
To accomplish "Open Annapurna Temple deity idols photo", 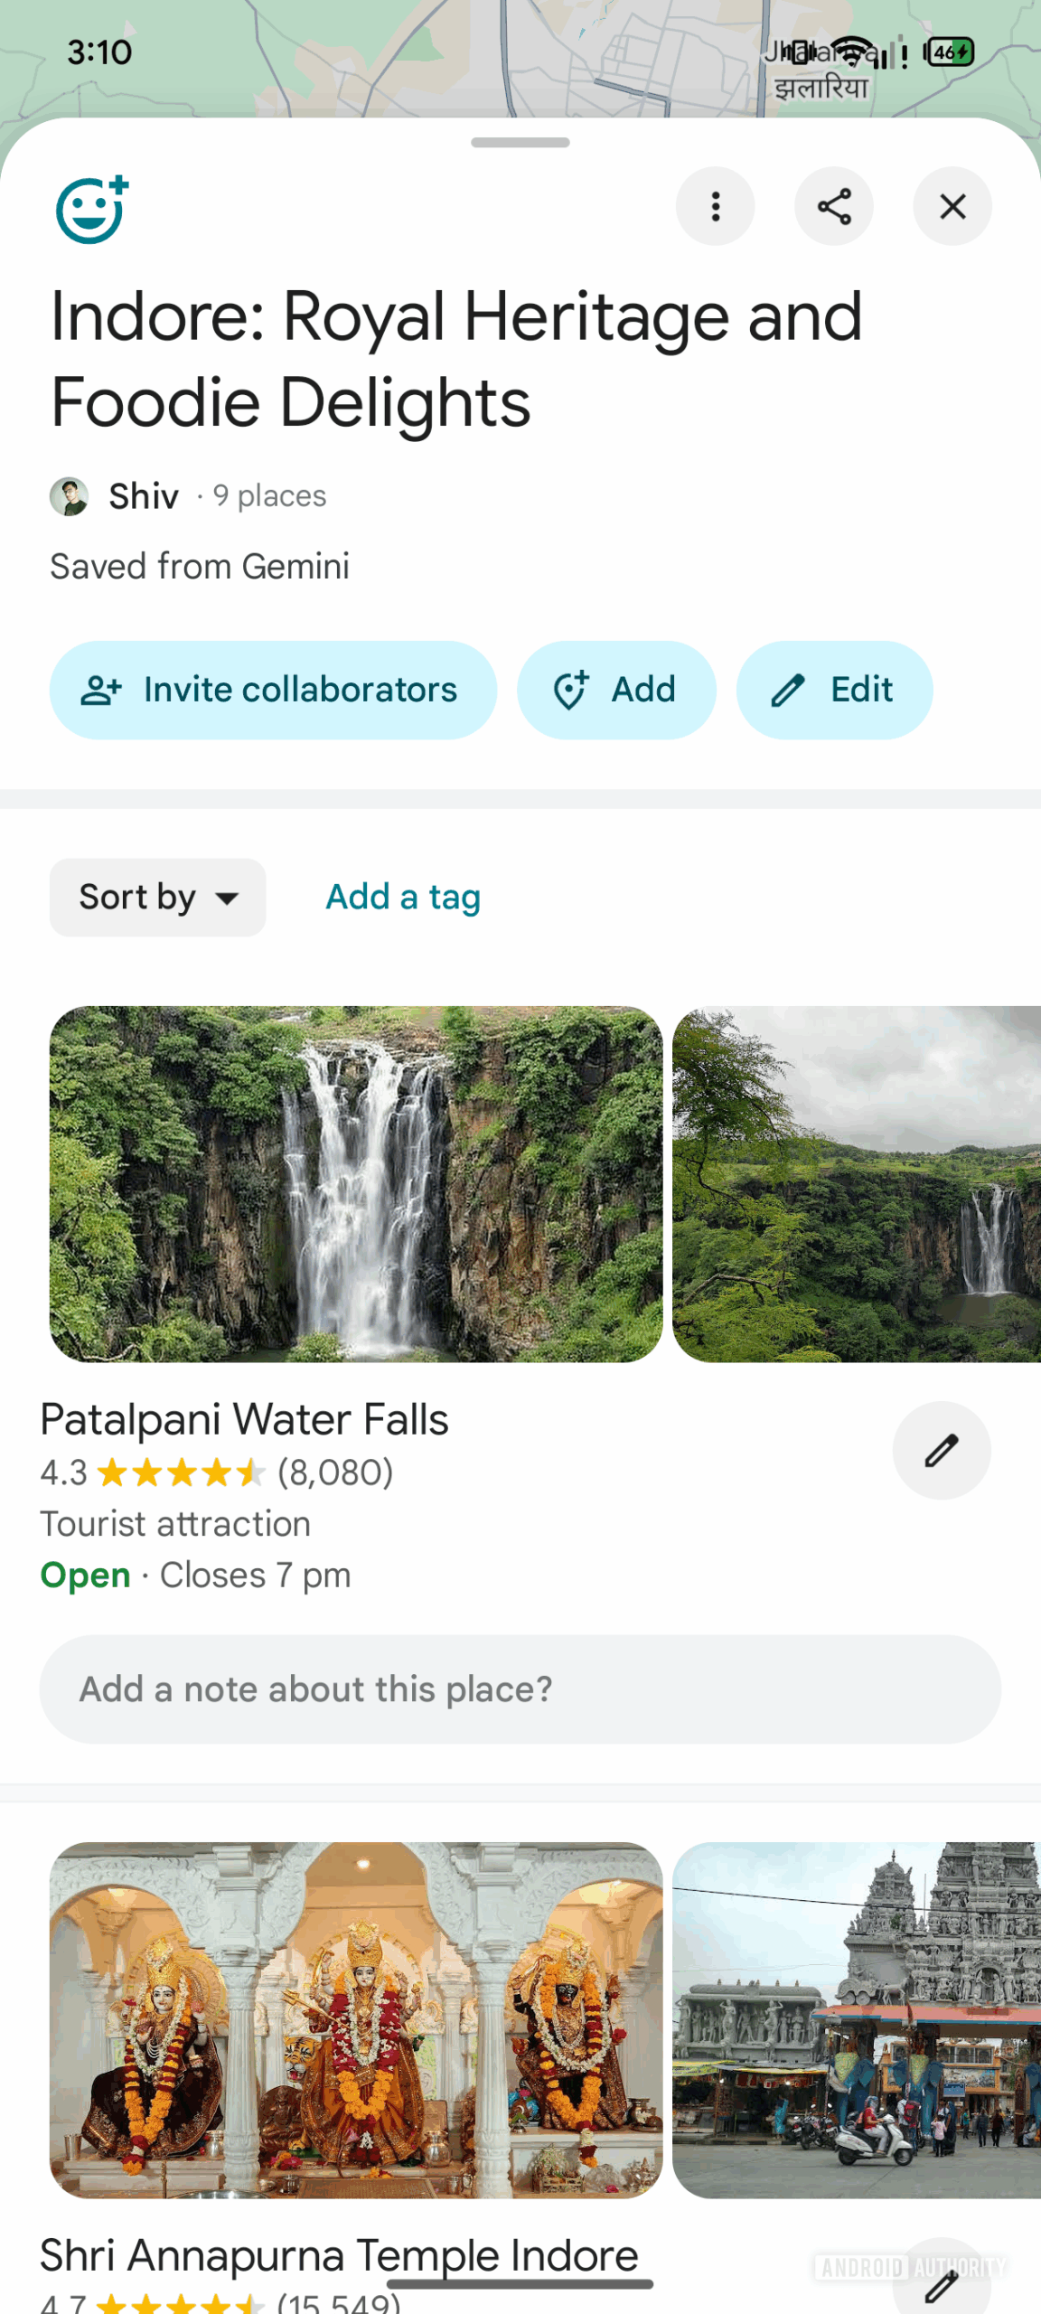I will (355, 2019).
